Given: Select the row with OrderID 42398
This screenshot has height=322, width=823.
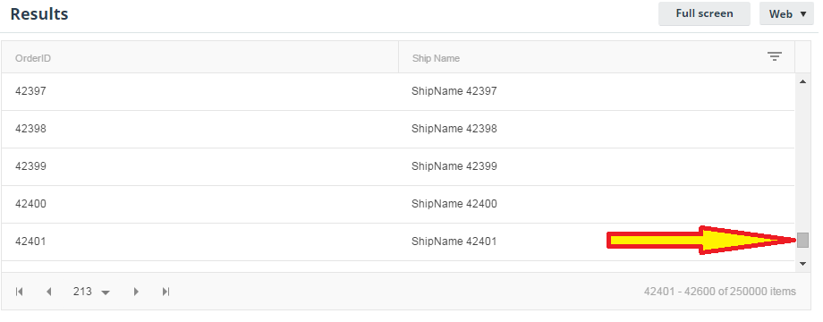Looking at the screenshot, I should (x=398, y=129).
